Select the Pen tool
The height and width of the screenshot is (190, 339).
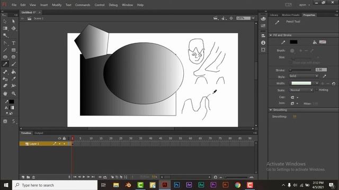tap(5, 43)
